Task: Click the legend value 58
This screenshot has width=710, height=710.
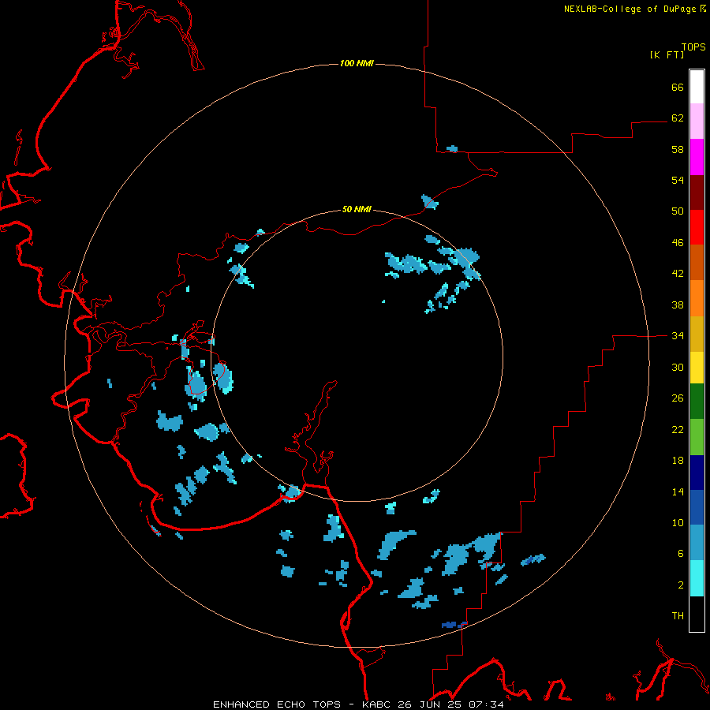Action: pyautogui.click(x=678, y=149)
